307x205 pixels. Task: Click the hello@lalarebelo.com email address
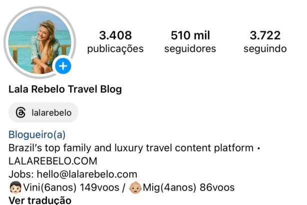coord(87,174)
